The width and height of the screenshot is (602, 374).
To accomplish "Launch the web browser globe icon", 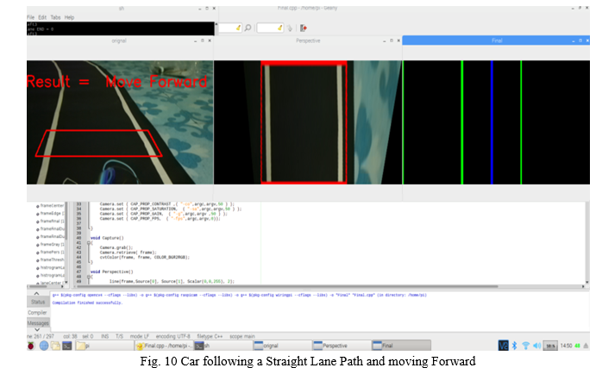I will tap(44, 346).
